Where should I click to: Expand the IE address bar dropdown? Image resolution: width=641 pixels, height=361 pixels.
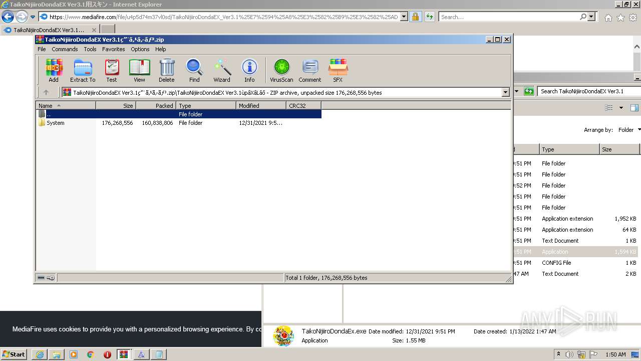(x=404, y=17)
